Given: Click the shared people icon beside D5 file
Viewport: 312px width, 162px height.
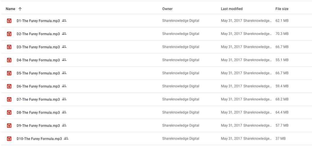Looking at the screenshot, I should (x=64, y=73).
